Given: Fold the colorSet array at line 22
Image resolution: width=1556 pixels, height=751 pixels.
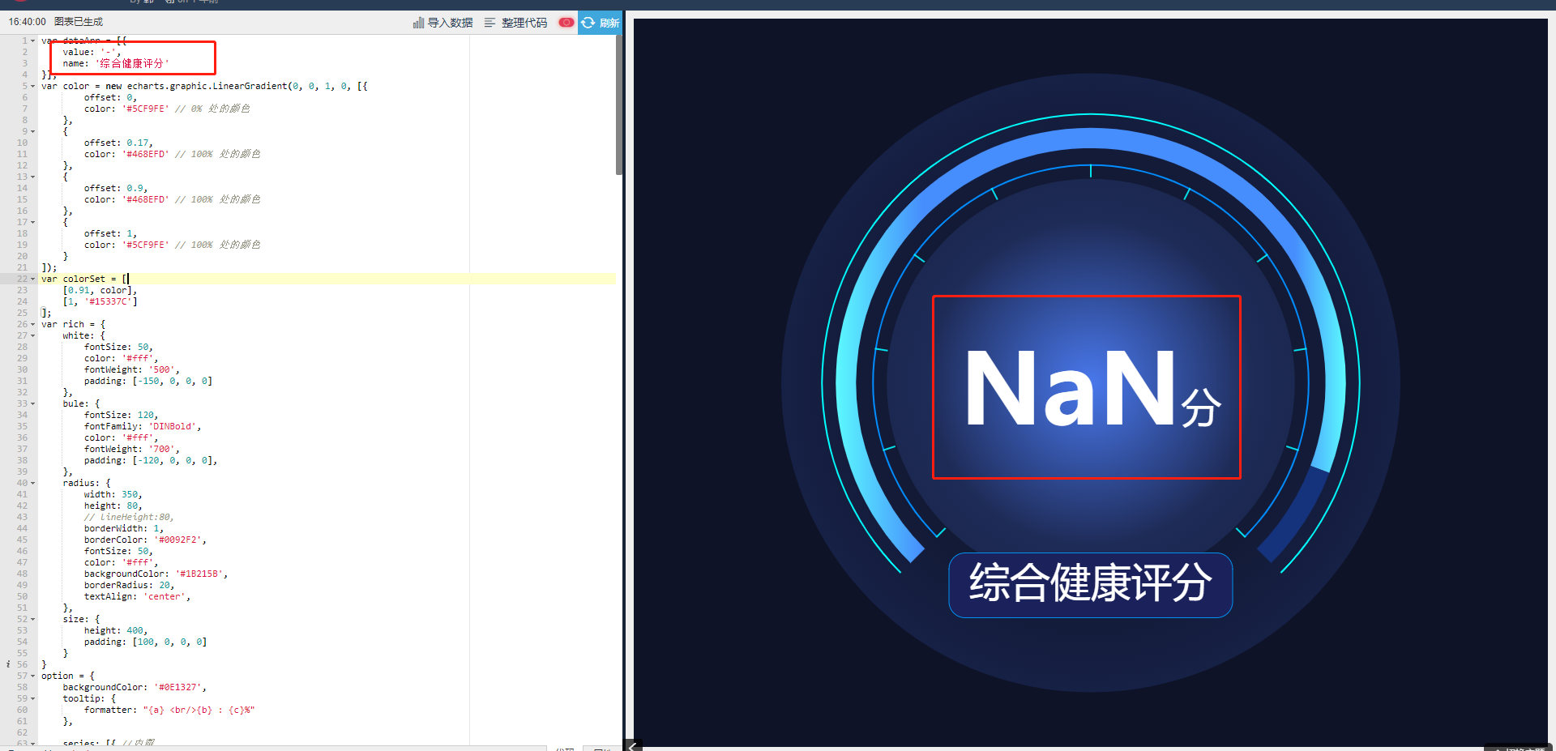Looking at the screenshot, I should coord(32,279).
